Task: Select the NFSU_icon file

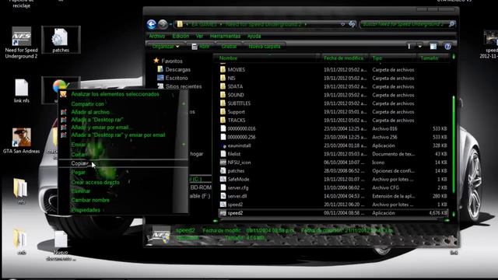Action: pos(239,163)
